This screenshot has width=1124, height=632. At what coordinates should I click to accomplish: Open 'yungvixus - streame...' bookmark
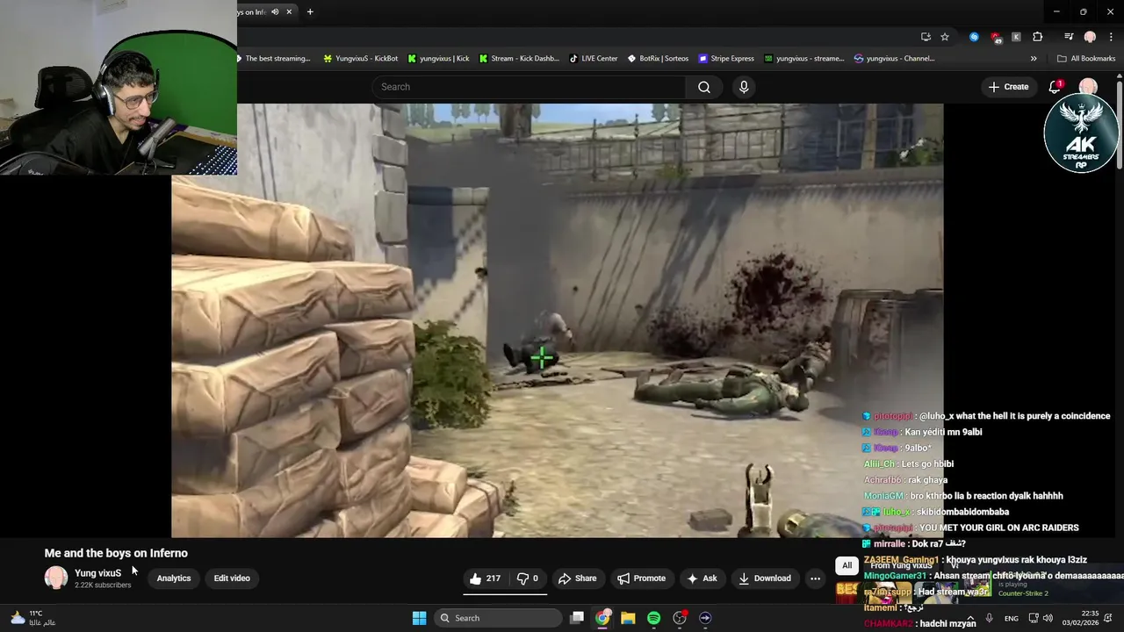coord(804,59)
